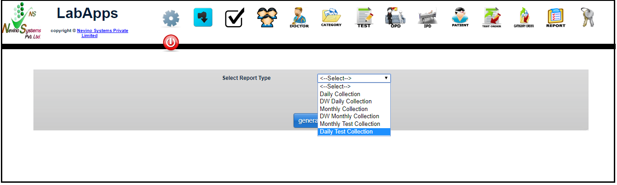617x185 pixels.
Task: Click the blue download arrow icon
Action: [x=203, y=18]
